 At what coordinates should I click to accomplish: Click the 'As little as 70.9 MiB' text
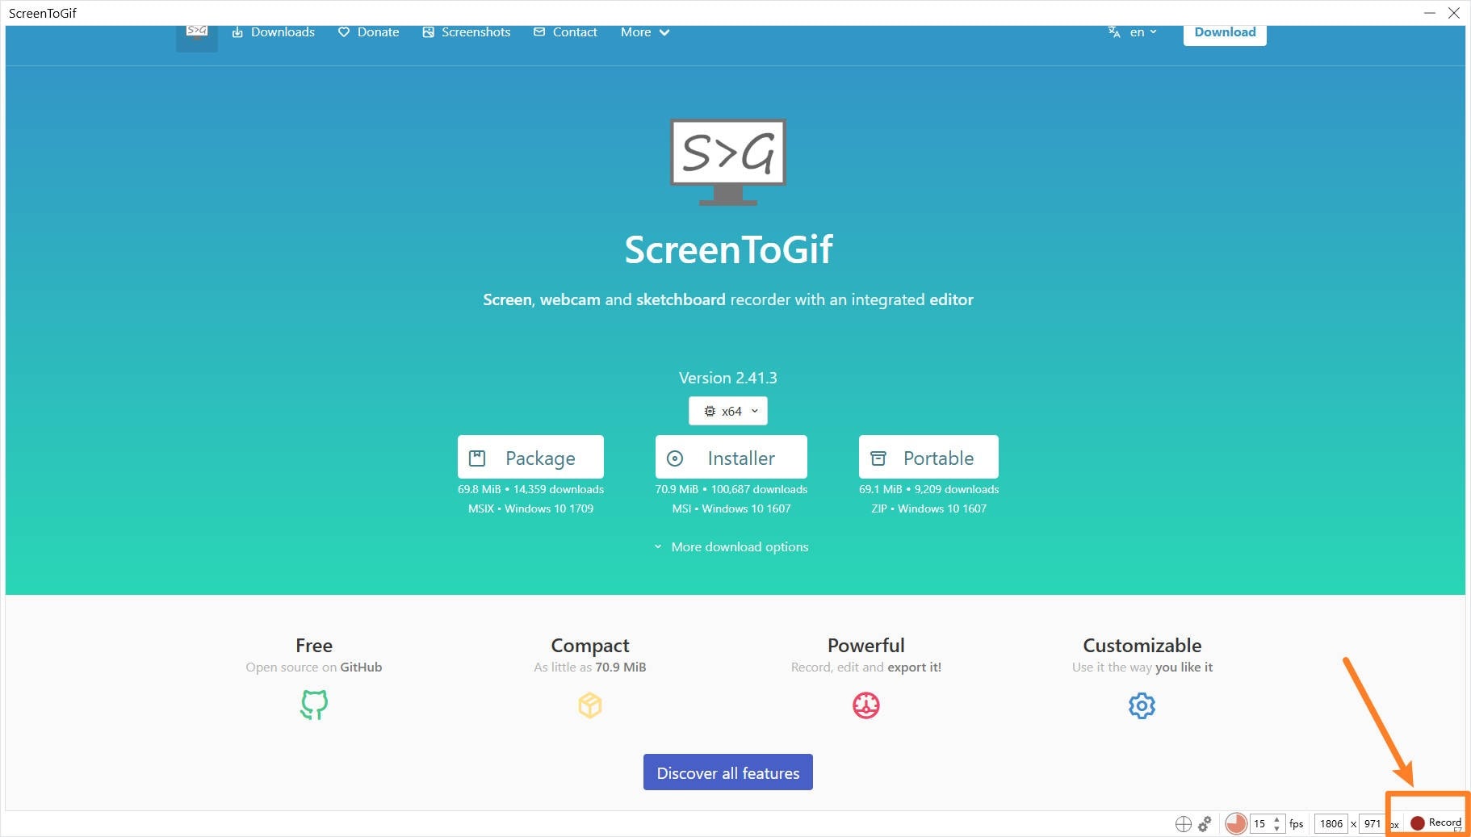click(590, 668)
